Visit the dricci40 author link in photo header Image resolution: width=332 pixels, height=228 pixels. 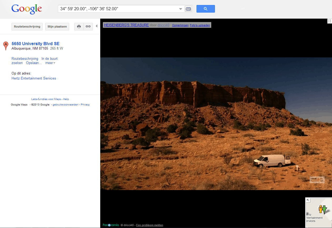163,25
